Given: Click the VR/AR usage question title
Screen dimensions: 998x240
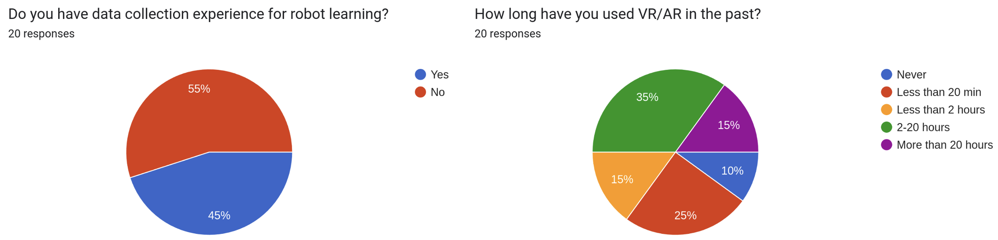Looking at the screenshot, I should pos(617,14).
